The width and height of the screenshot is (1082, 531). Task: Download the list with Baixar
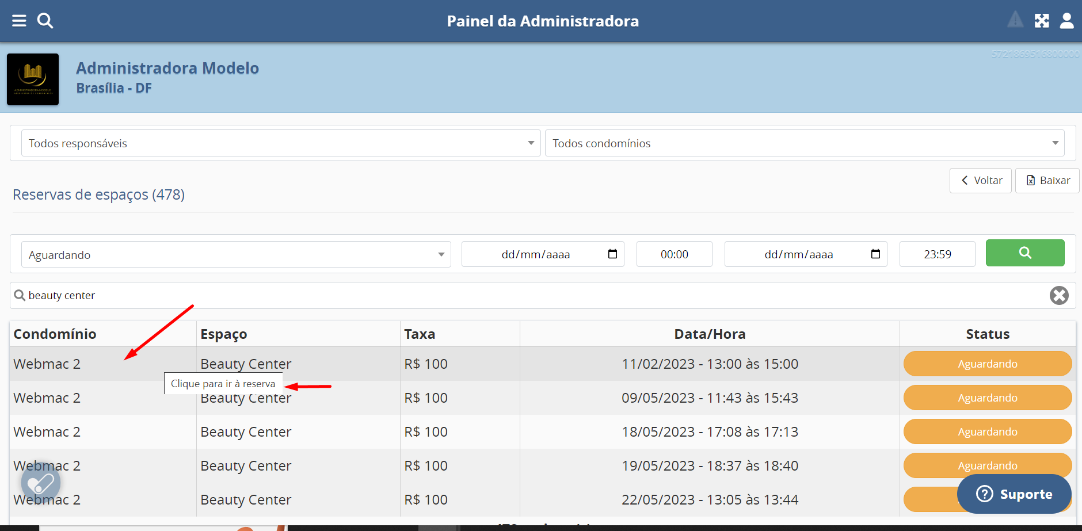(x=1047, y=181)
